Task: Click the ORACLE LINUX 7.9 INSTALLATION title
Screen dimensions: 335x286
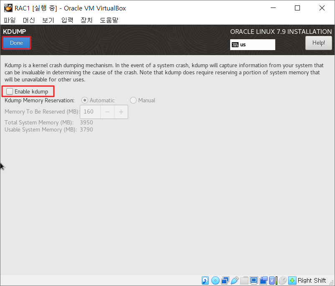Action: (x=281, y=32)
